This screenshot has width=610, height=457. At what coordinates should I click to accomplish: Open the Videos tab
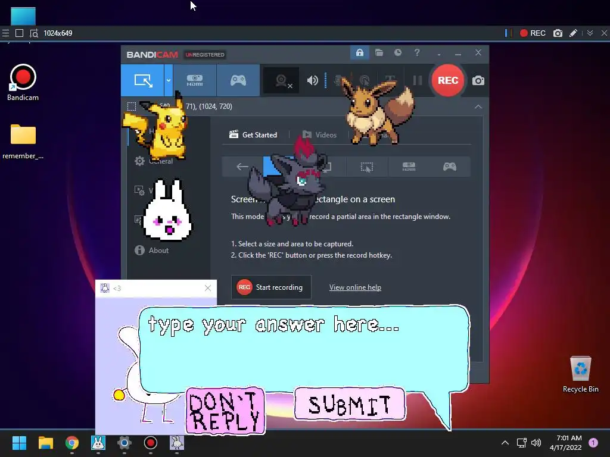319,135
